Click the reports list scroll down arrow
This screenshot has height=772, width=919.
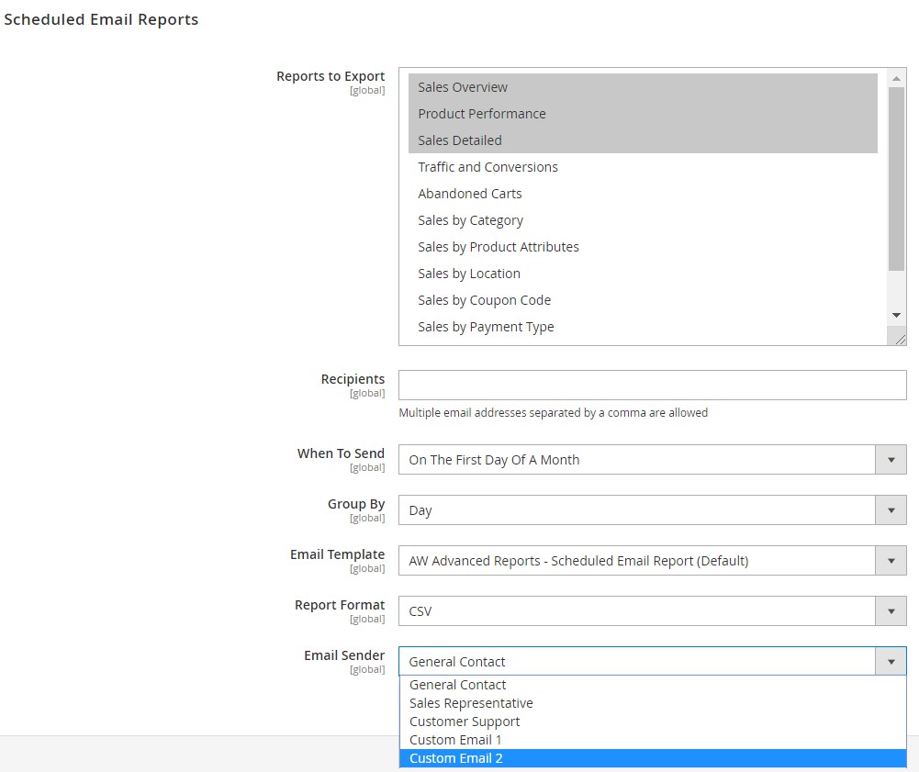[x=897, y=315]
